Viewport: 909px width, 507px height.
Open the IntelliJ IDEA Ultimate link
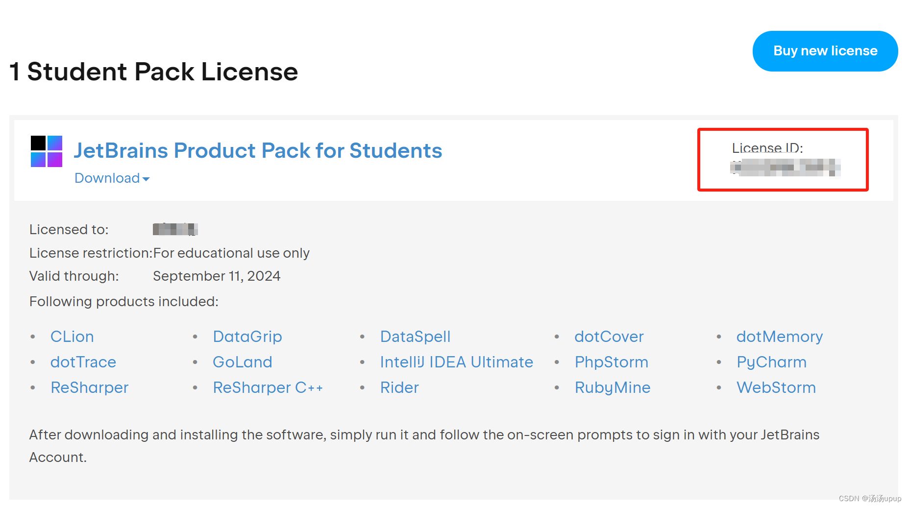click(456, 362)
